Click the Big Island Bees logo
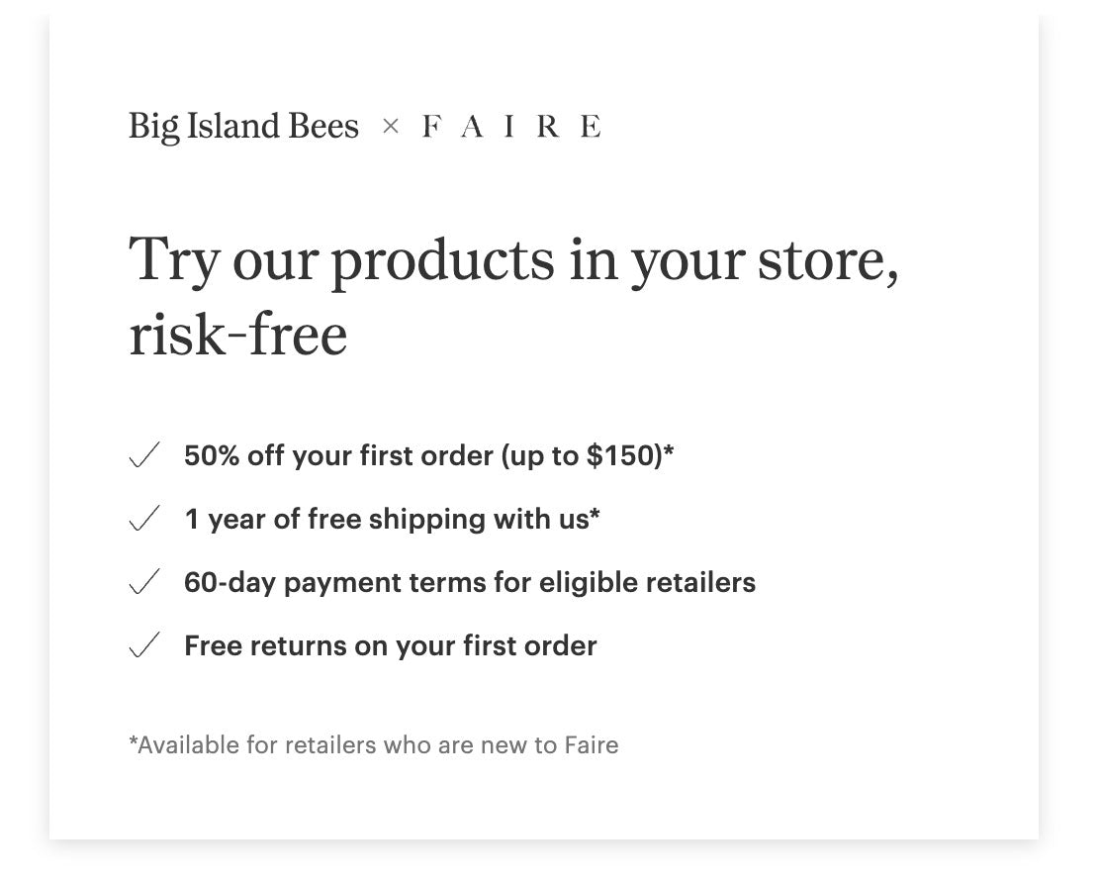The image size is (1100, 883). coord(243,127)
